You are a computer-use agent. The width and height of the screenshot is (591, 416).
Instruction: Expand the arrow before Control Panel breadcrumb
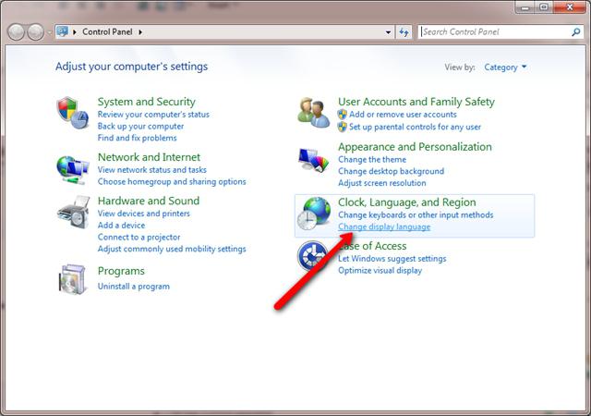point(75,32)
